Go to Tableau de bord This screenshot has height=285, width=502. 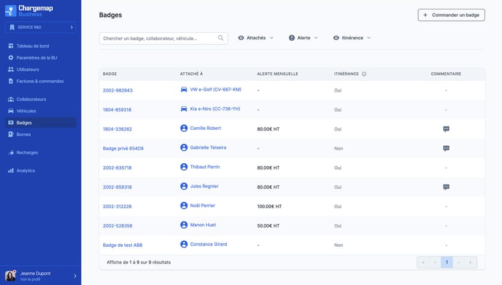(33, 46)
